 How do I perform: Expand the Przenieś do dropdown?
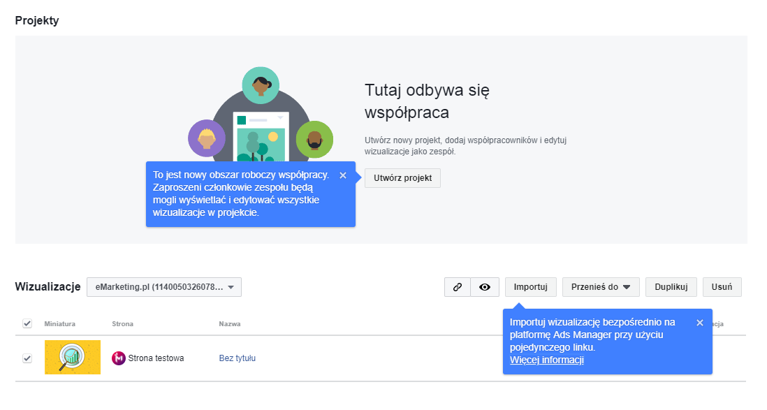[x=601, y=287]
